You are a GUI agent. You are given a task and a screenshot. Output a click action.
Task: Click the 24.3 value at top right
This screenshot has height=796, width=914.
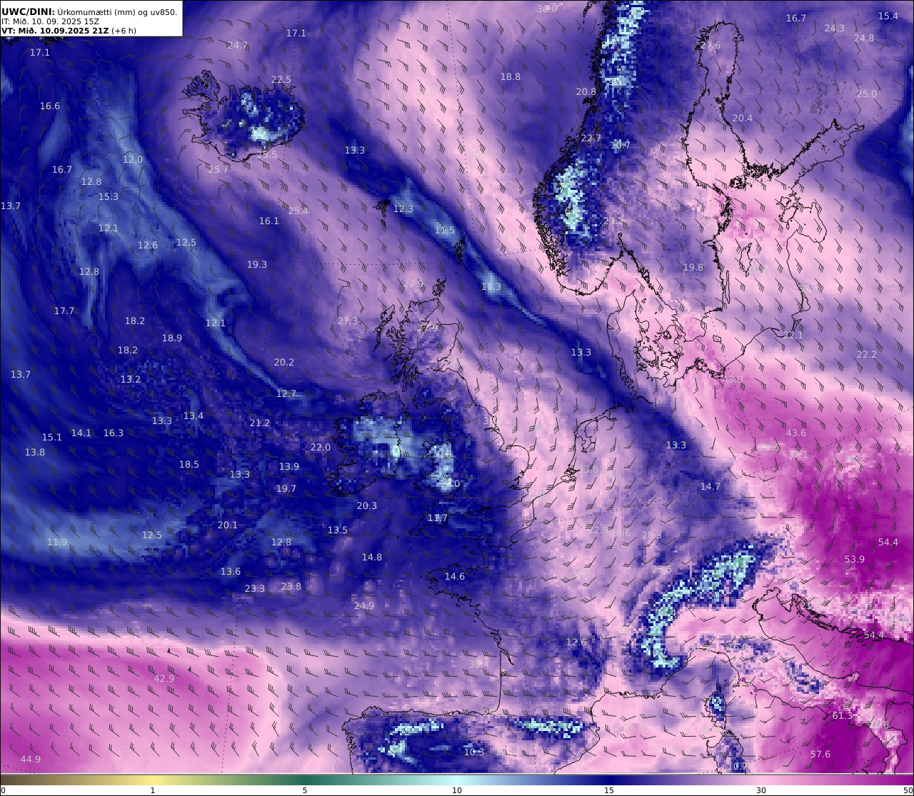point(835,28)
